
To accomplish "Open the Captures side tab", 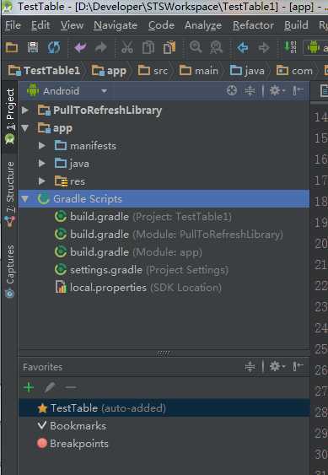I will [10, 272].
